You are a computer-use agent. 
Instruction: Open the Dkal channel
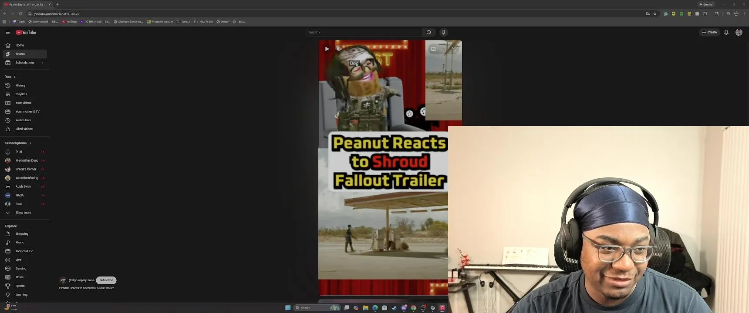point(25,204)
